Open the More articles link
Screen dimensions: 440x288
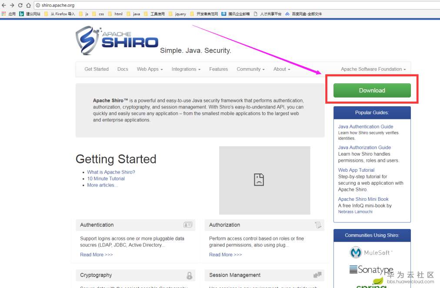103,185
